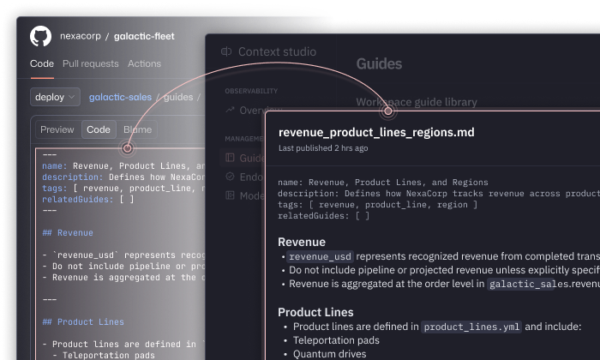
Task: Select the Code file view button
Action: [x=99, y=129]
